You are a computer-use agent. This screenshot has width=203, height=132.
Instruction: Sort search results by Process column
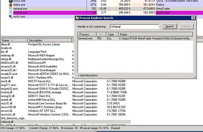click(x=87, y=34)
